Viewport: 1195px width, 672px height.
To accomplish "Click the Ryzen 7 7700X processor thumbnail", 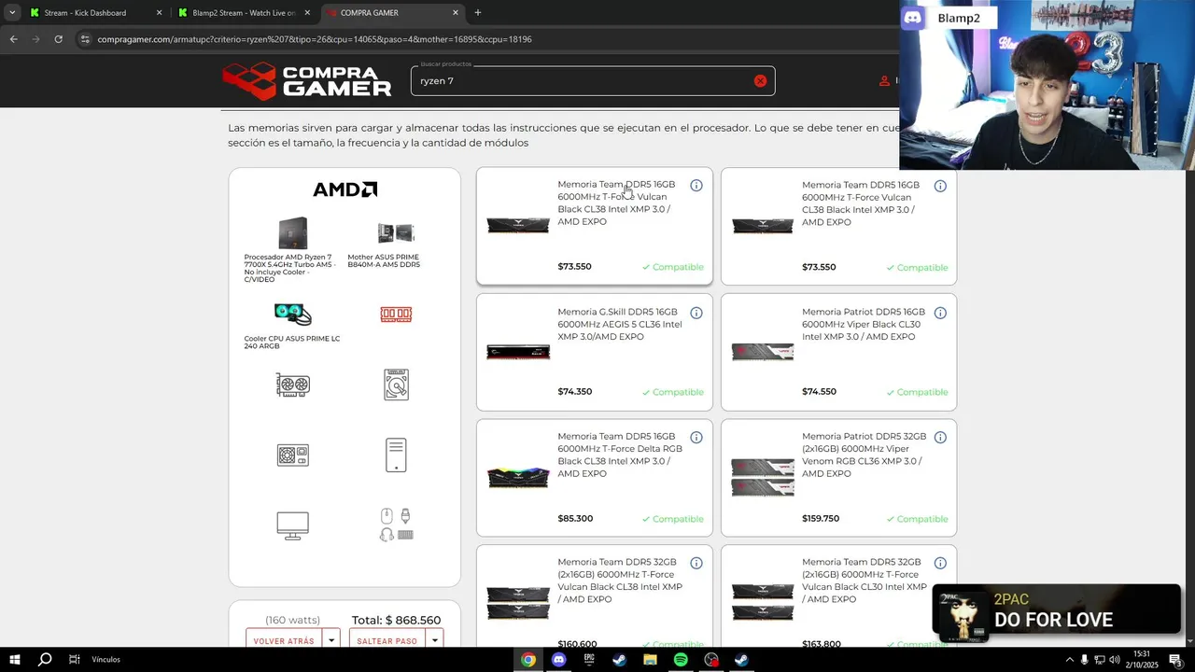I will 293,233.
